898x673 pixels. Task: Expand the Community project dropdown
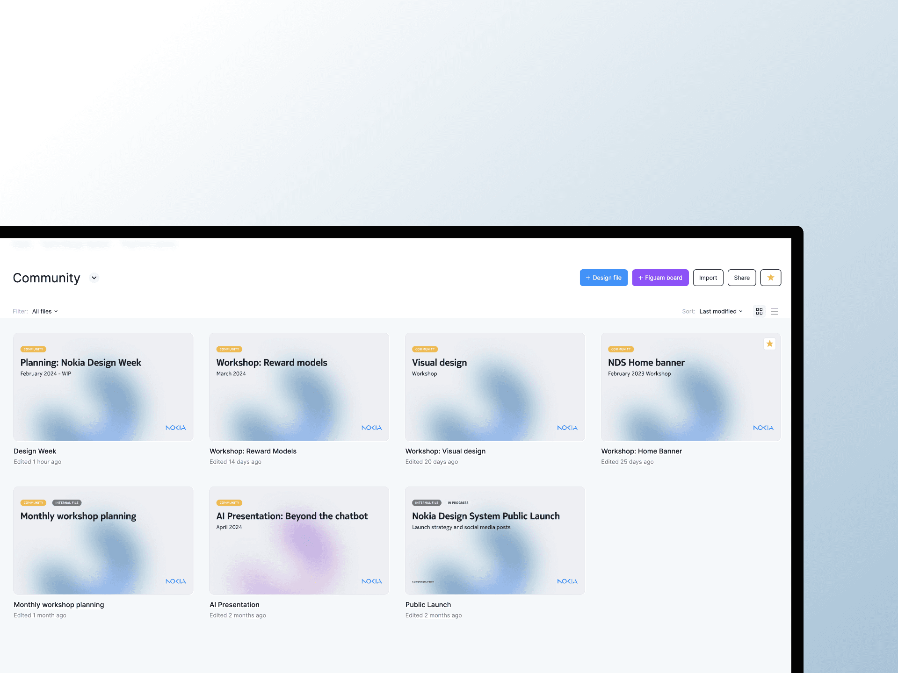tap(94, 277)
